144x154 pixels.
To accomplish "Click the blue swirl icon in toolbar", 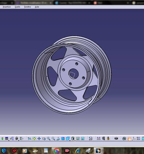I will point(124,139).
